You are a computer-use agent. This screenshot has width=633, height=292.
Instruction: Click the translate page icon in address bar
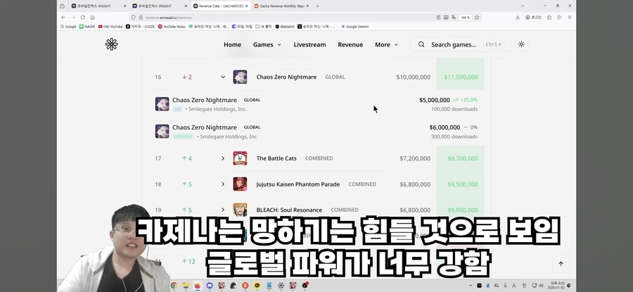pyautogui.click(x=454, y=18)
